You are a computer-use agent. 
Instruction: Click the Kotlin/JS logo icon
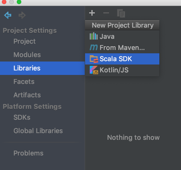pyautogui.click(x=94, y=70)
